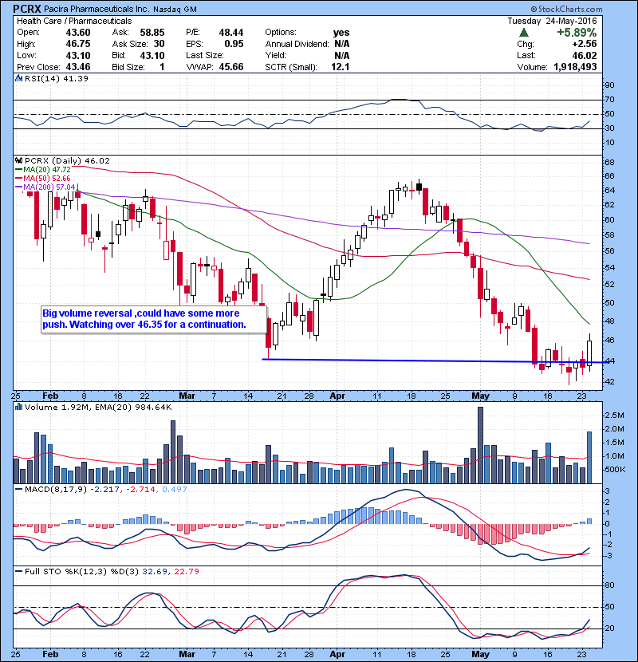Click the Chg value +2.56
This screenshot has height=662, width=638.
[x=585, y=44]
